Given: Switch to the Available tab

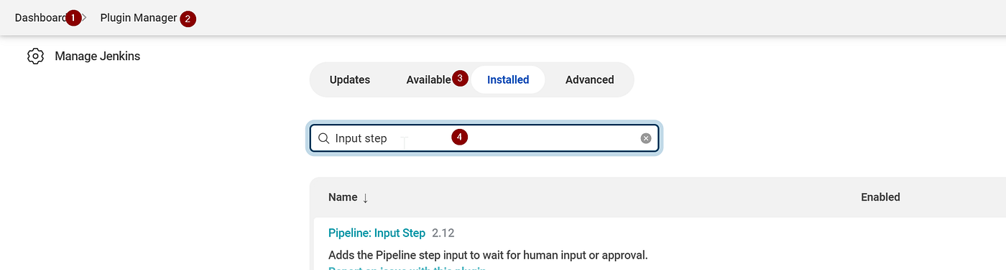Looking at the screenshot, I should pos(428,79).
